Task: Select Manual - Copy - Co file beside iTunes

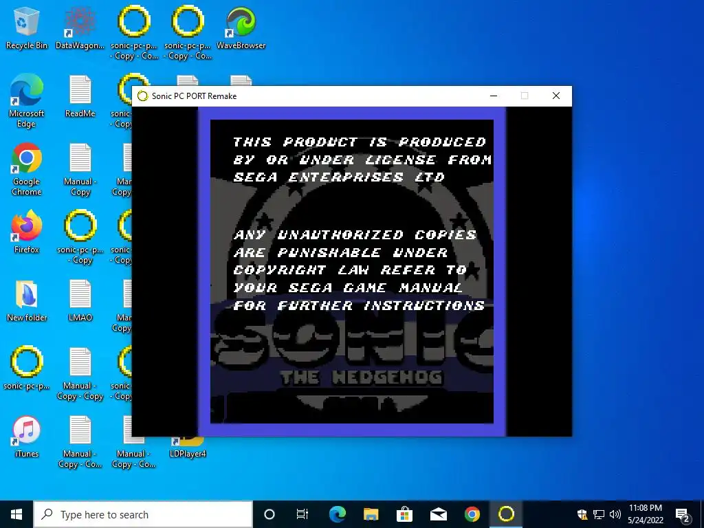Action: click(x=80, y=441)
